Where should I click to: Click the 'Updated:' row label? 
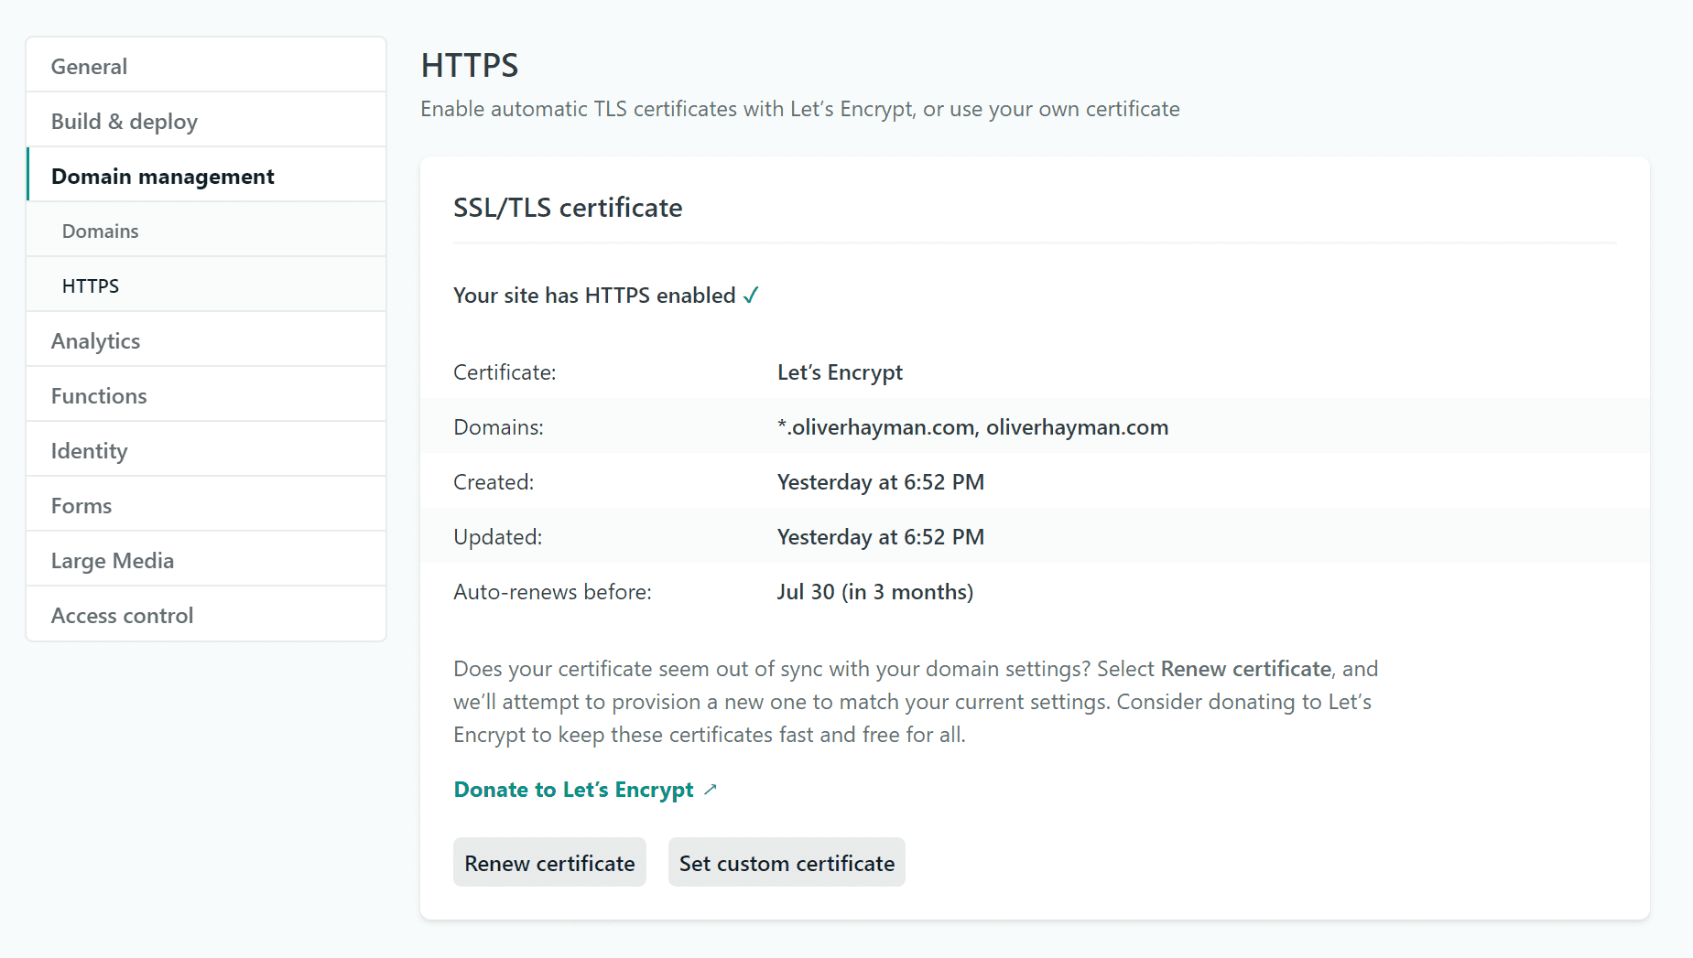point(497,537)
